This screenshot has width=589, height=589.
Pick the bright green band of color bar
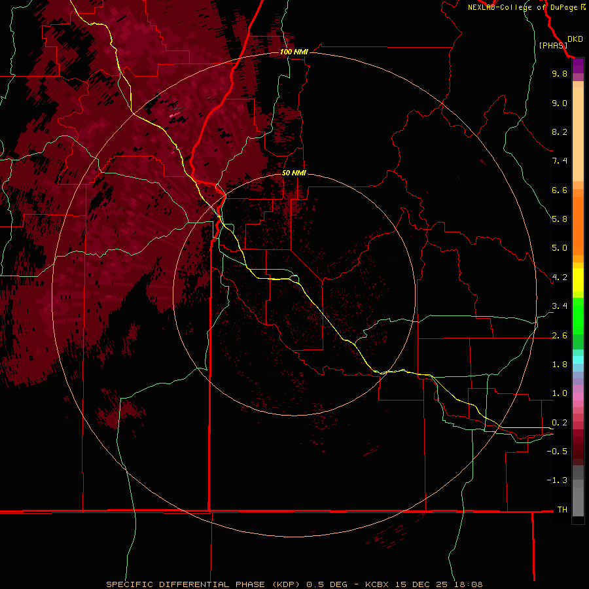[x=578, y=316]
